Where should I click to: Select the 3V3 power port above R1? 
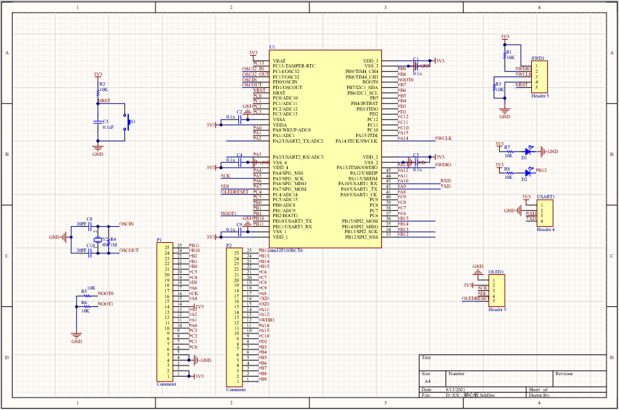click(505, 38)
